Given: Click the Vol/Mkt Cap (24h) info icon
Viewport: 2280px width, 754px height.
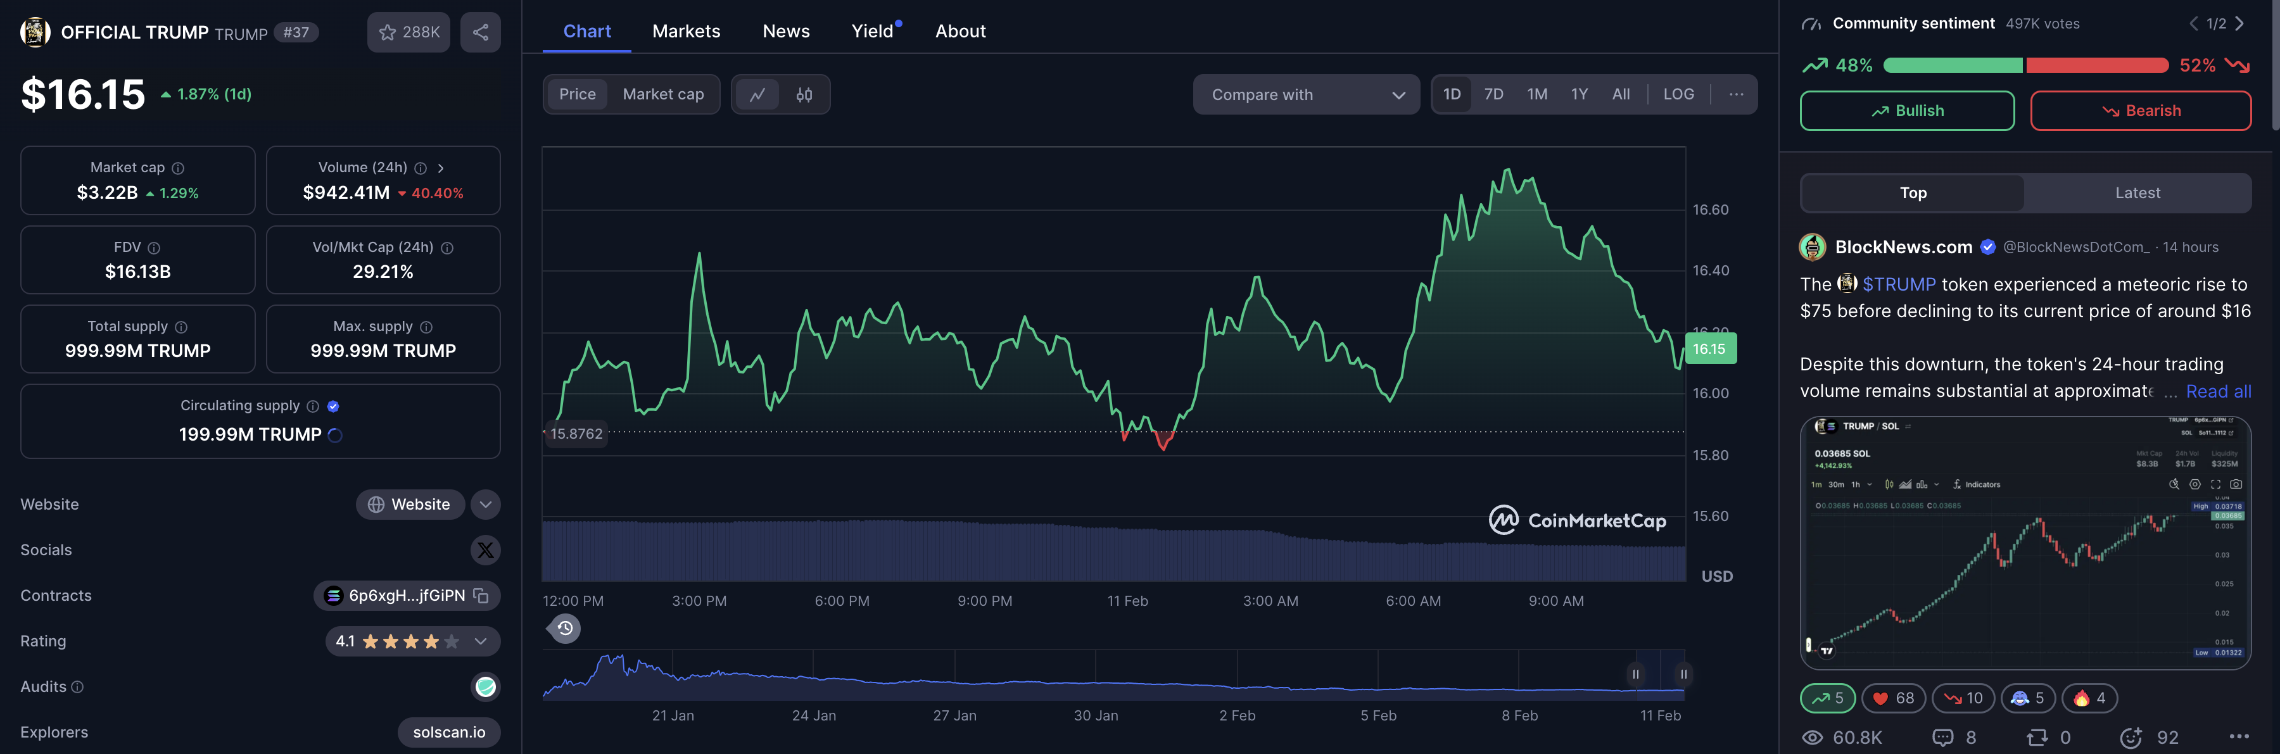Looking at the screenshot, I should (447, 248).
